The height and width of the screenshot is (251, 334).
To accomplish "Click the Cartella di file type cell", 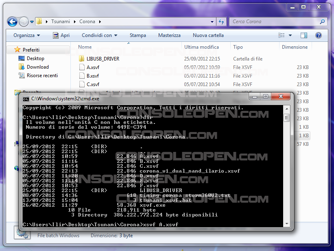I will (x=248, y=59).
